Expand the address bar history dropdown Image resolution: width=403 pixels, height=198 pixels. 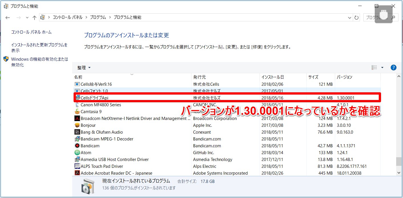coord(350,18)
